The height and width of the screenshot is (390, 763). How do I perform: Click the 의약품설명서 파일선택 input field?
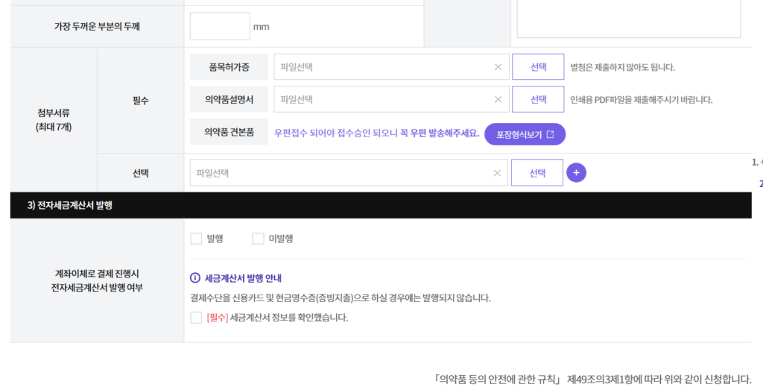[380, 99]
